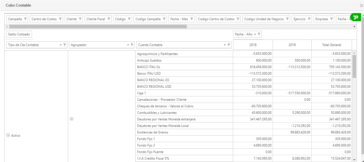Toggle sort arrow on Fecha - Año field
Viewport: 364px width, 162px height.
[x=255, y=34]
